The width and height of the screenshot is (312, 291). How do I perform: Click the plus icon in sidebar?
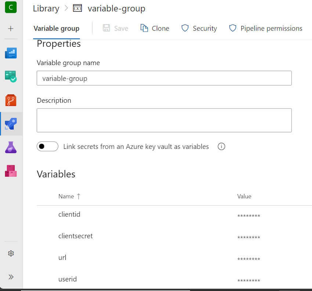pos(11,29)
